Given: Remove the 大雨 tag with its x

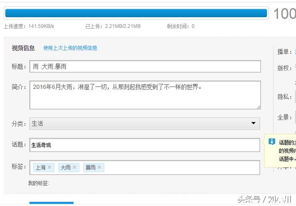Looking at the screenshot, I should (x=74, y=167).
